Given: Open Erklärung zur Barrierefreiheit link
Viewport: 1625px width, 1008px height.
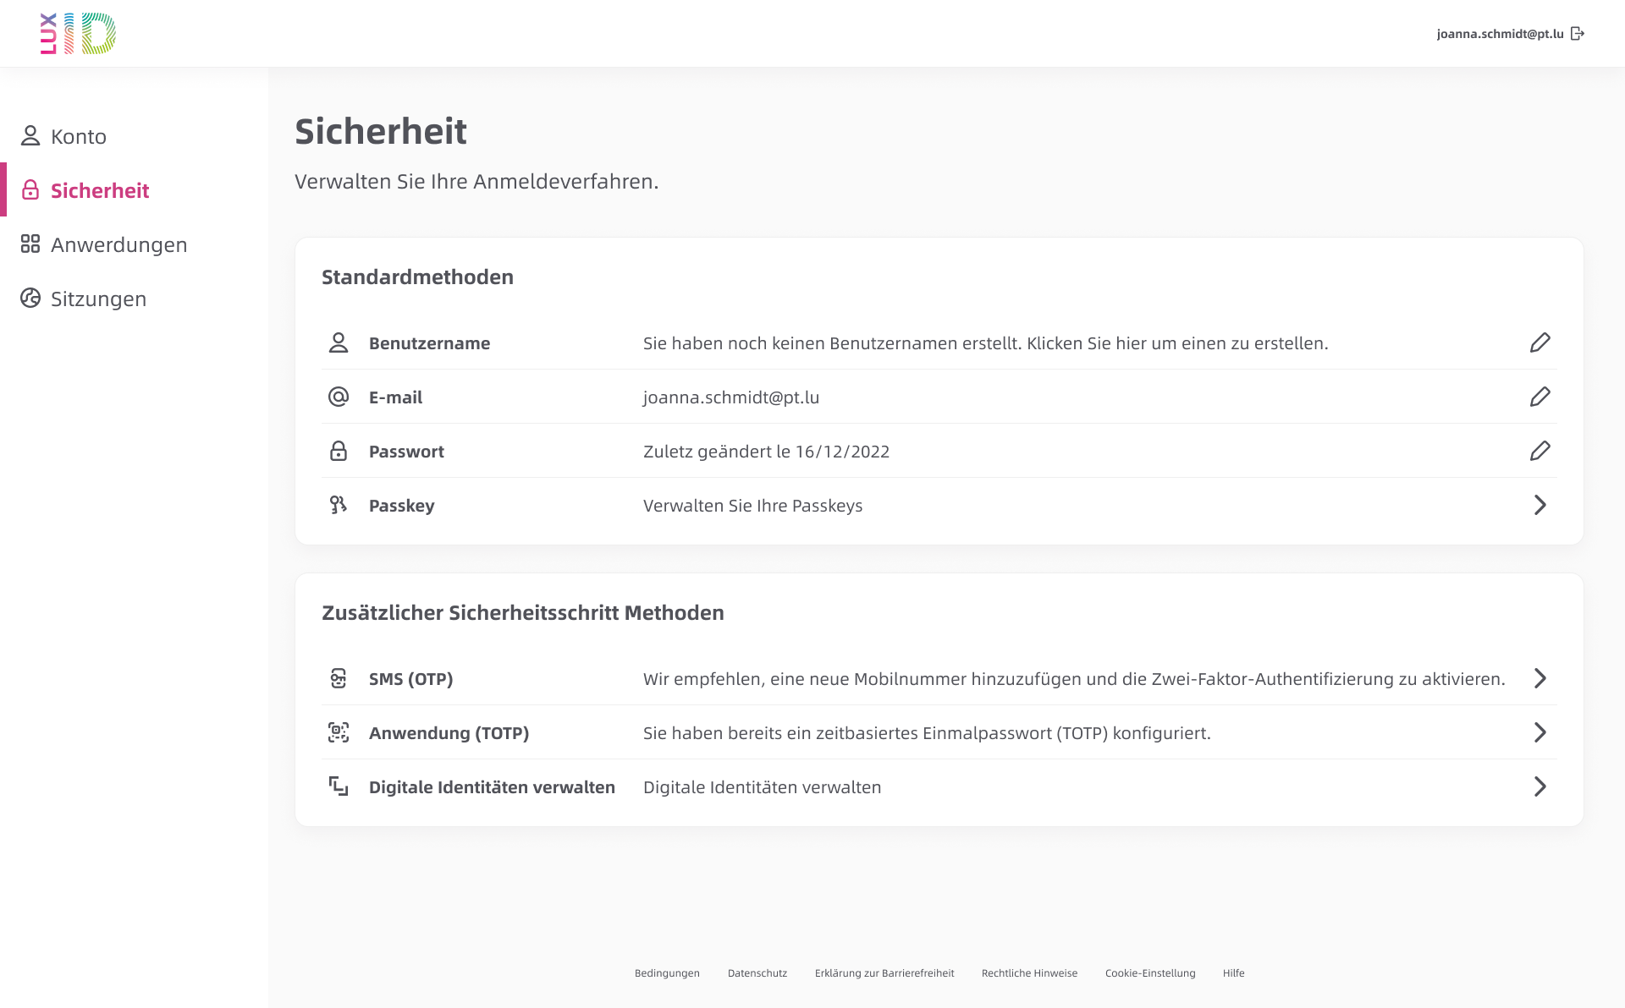Looking at the screenshot, I should (884, 973).
